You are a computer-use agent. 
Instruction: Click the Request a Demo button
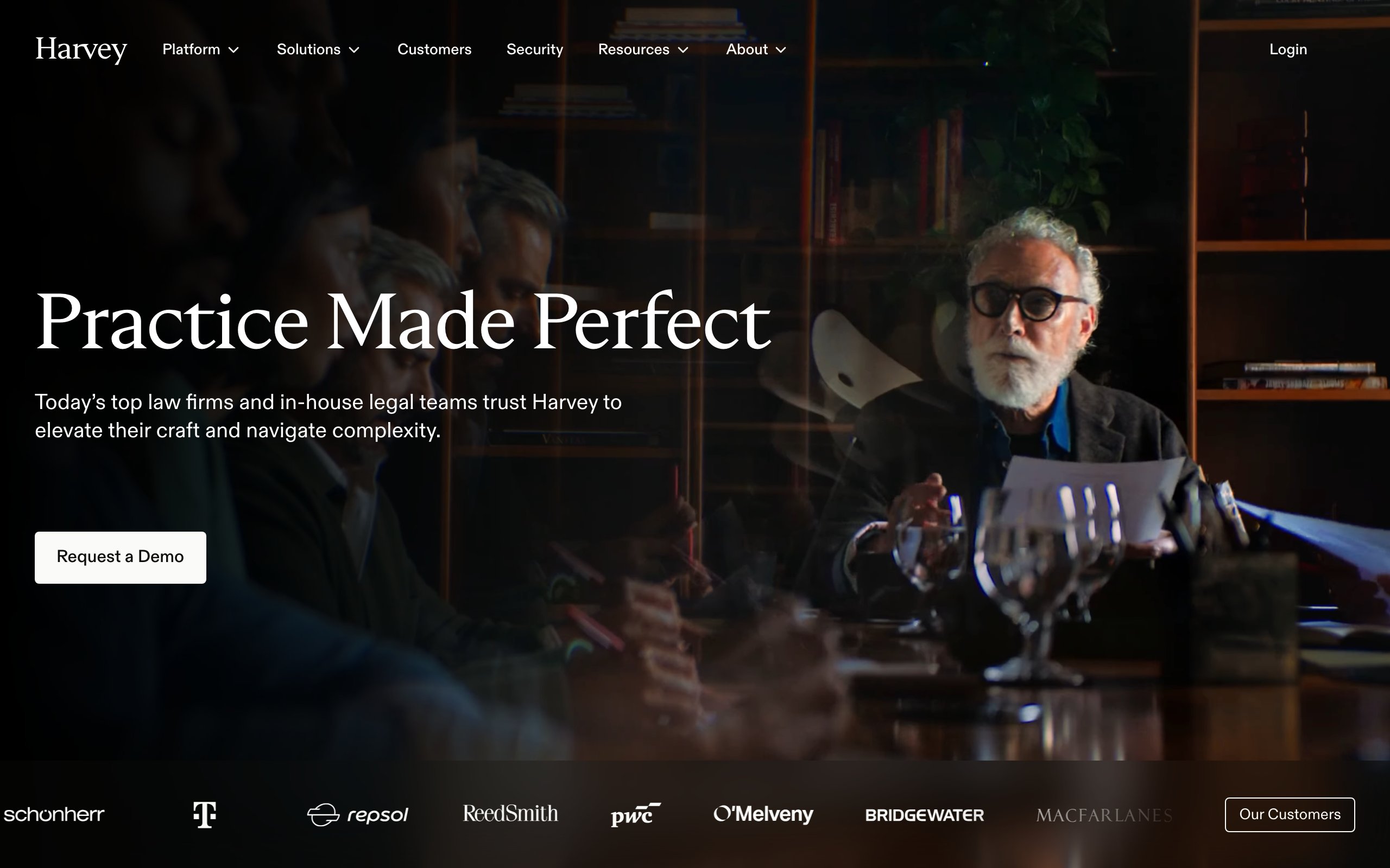120,558
